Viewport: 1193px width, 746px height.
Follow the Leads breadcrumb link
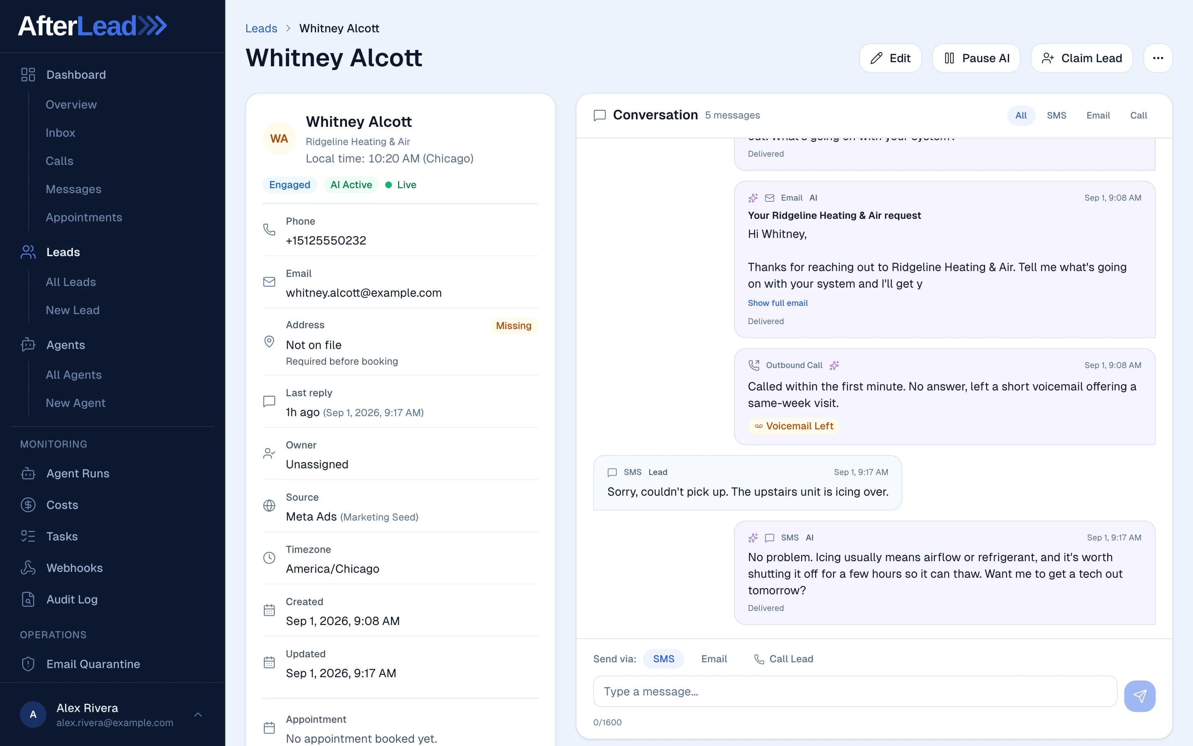point(261,28)
